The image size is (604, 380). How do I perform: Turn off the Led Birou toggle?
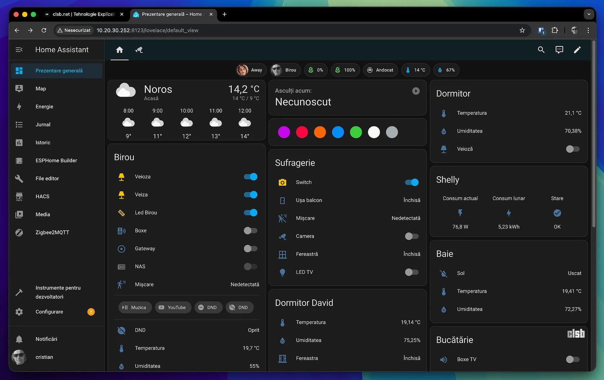250,213
